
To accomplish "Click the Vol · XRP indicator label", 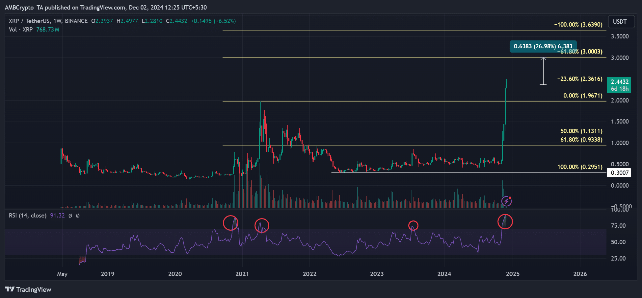I will [21, 30].
